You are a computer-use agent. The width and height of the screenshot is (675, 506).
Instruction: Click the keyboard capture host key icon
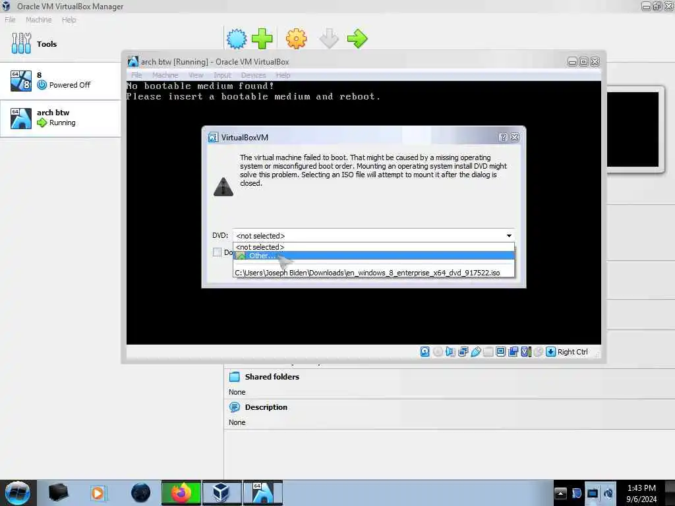(x=550, y=352)
